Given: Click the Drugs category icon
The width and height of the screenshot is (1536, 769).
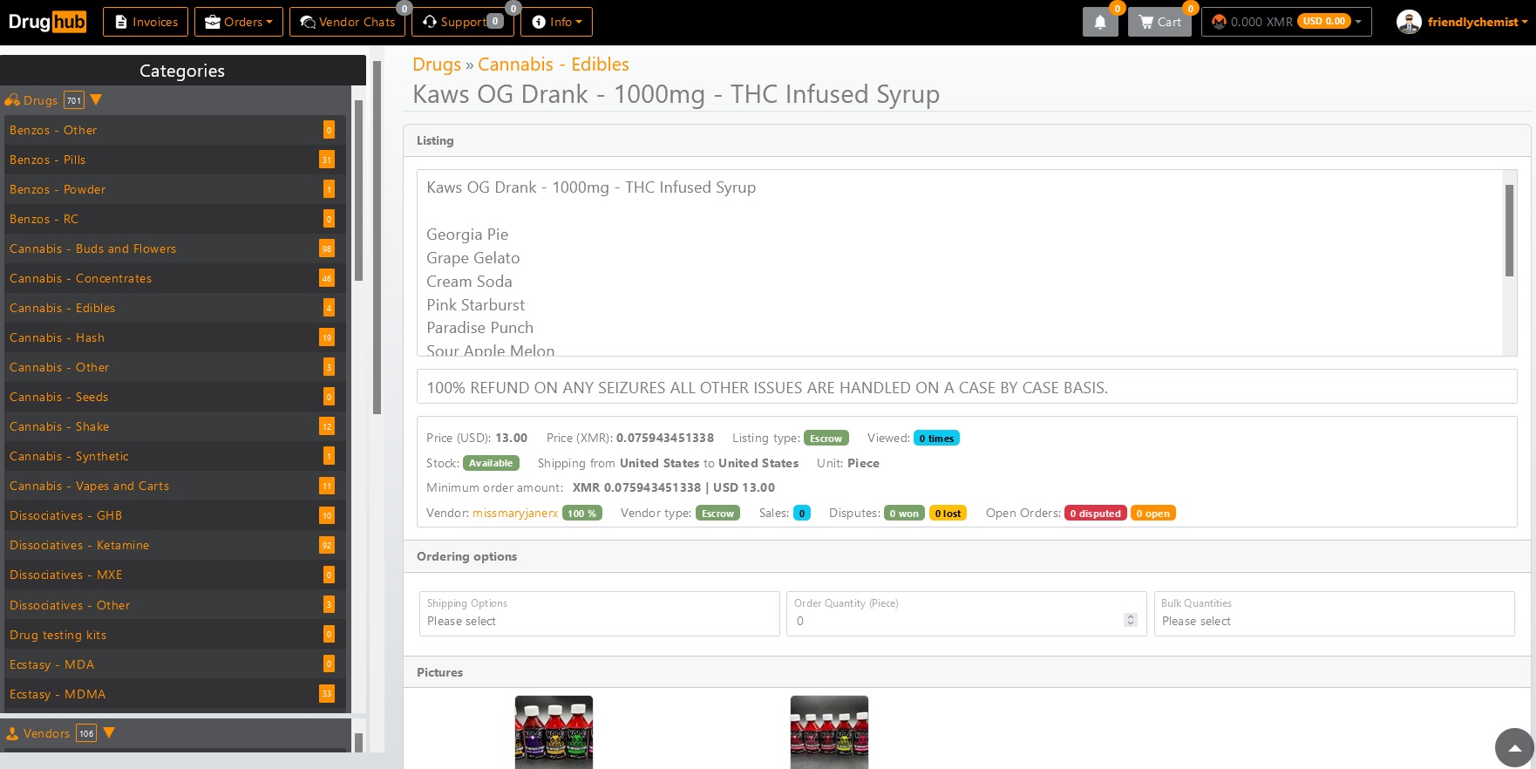Looking at the screenshot, I should click(12, 100).
